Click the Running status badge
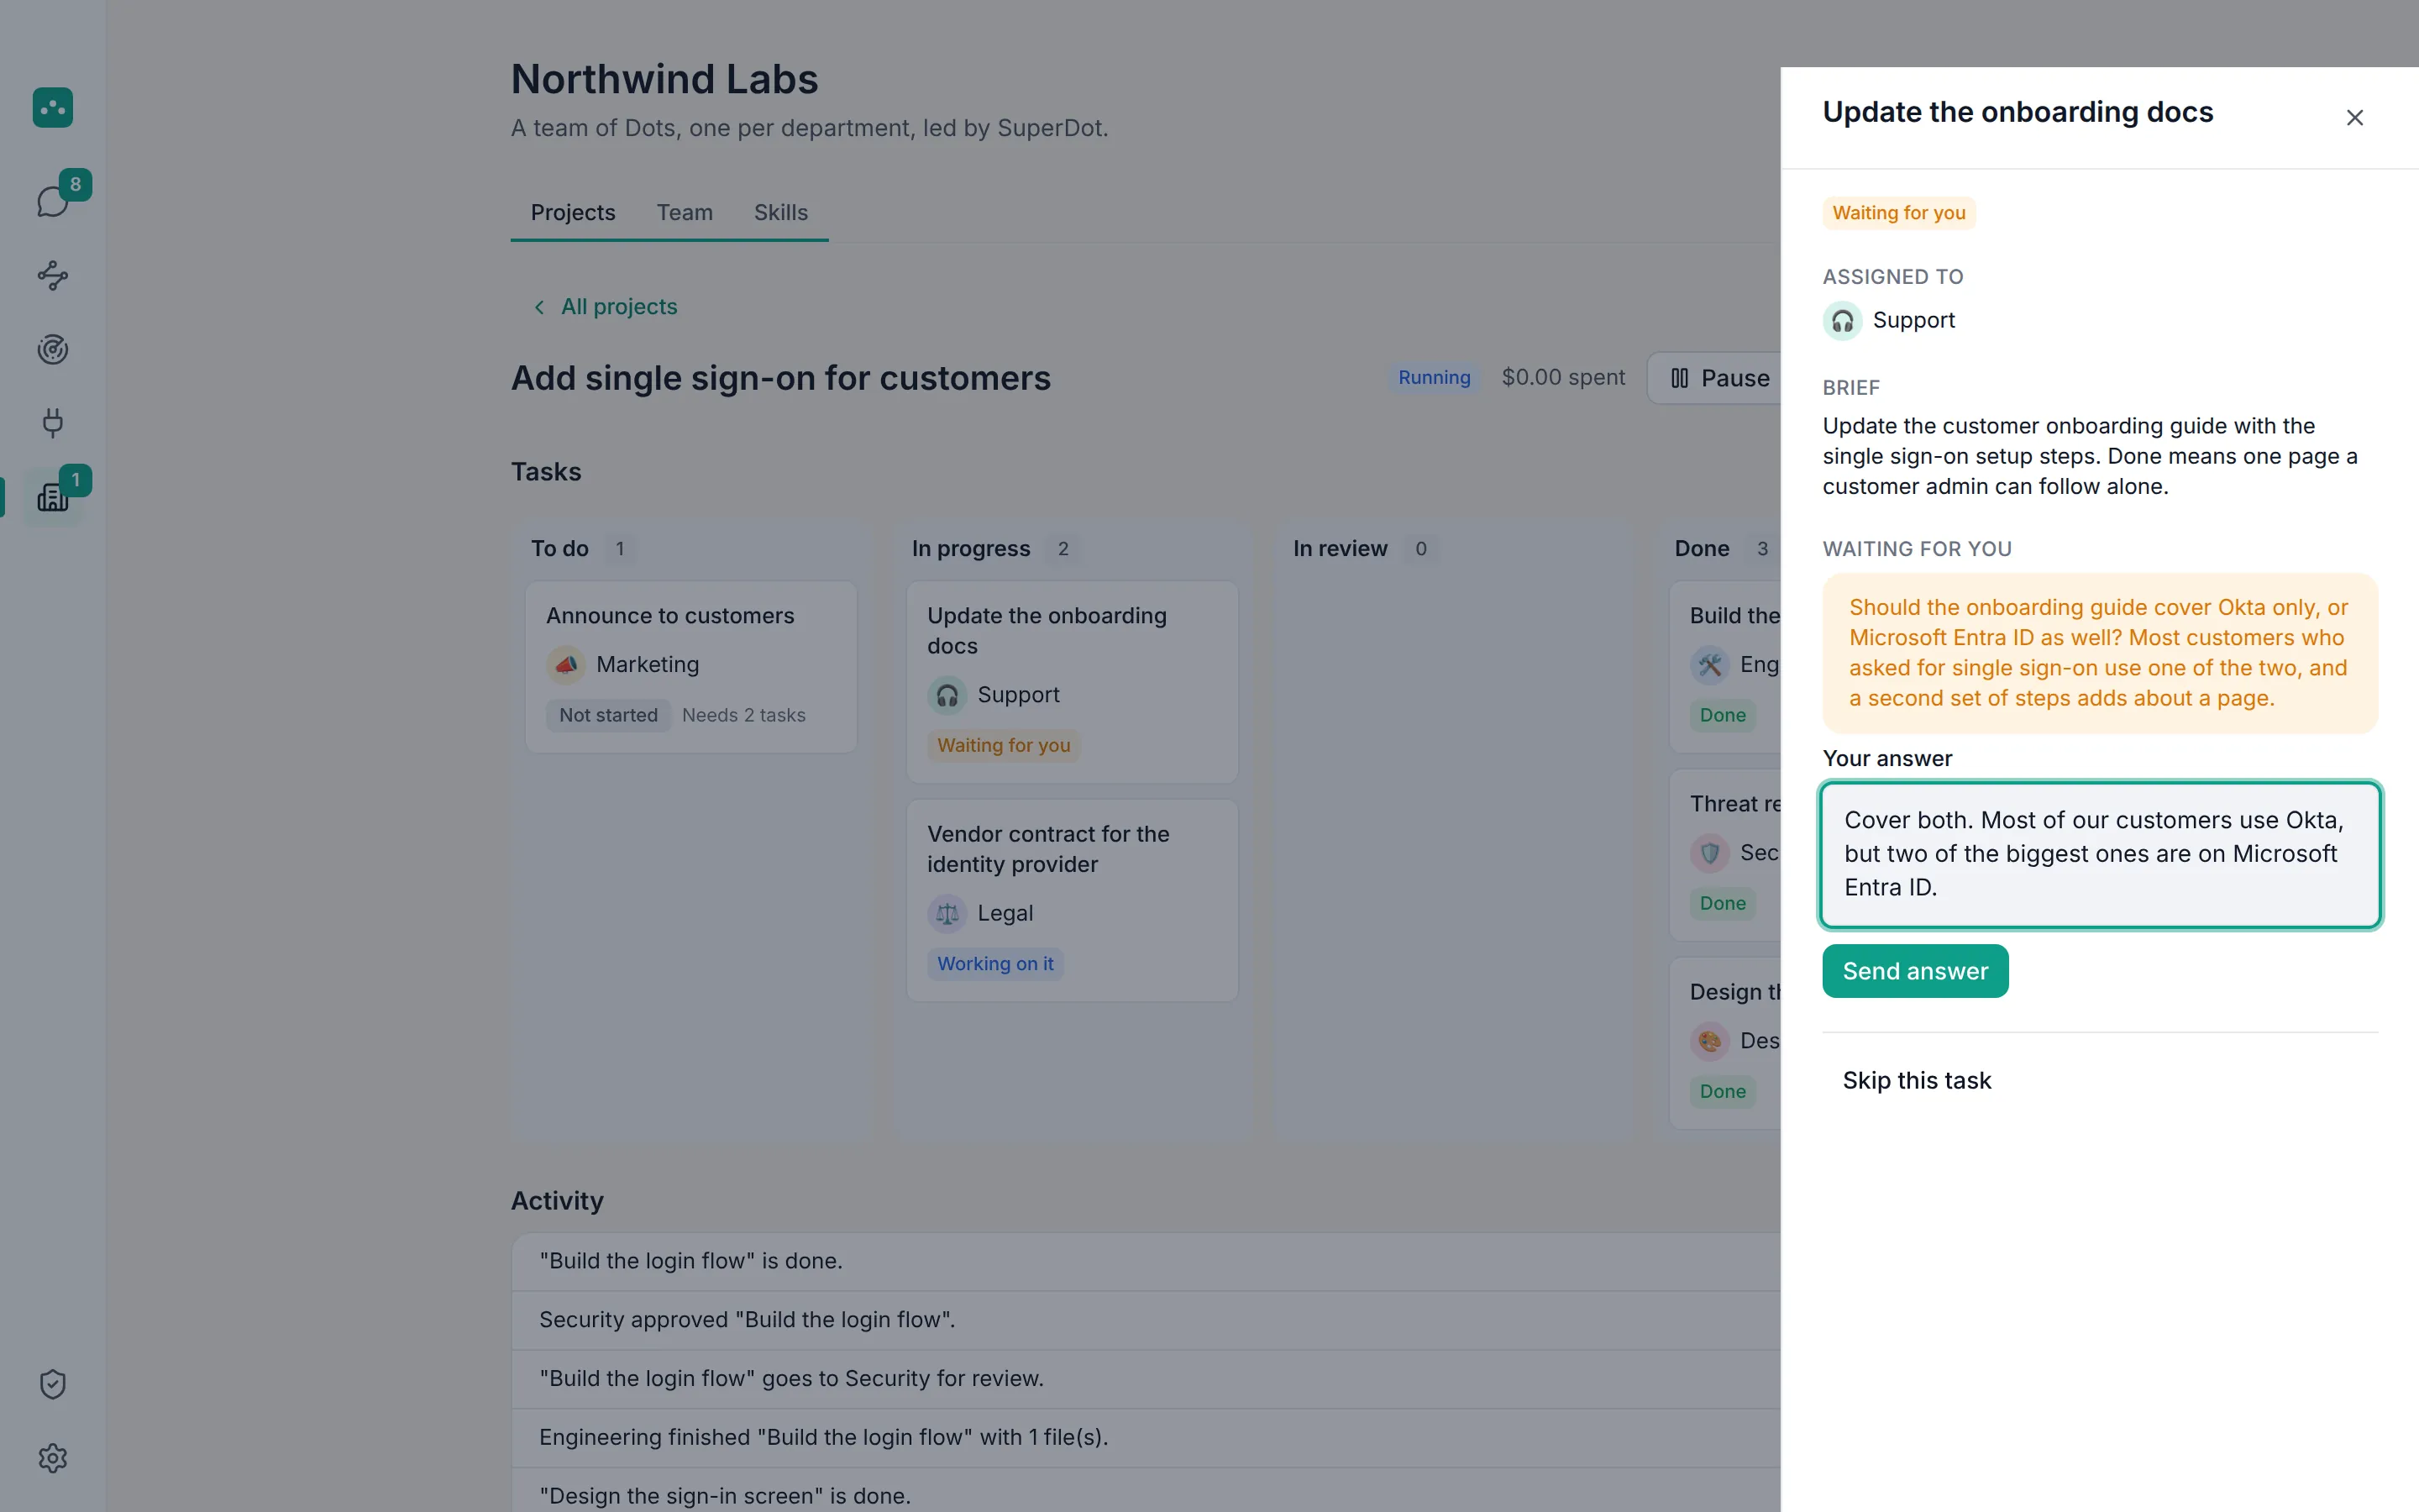Image resolution: width=2419 pixels, height=1512 pixels. point(1434,378)
